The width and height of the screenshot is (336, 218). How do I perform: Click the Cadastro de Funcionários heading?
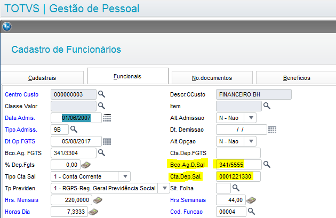(x=66, y=50)
